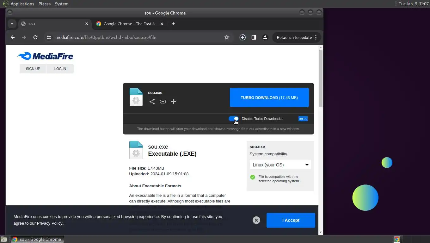Open new tab with plus button
Screen dimensions: 430x243
click(x=173, y=24)
